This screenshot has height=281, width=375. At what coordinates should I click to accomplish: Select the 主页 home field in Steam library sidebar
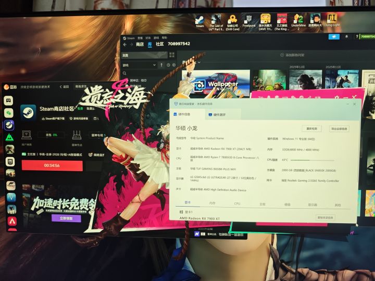(144, 55)
